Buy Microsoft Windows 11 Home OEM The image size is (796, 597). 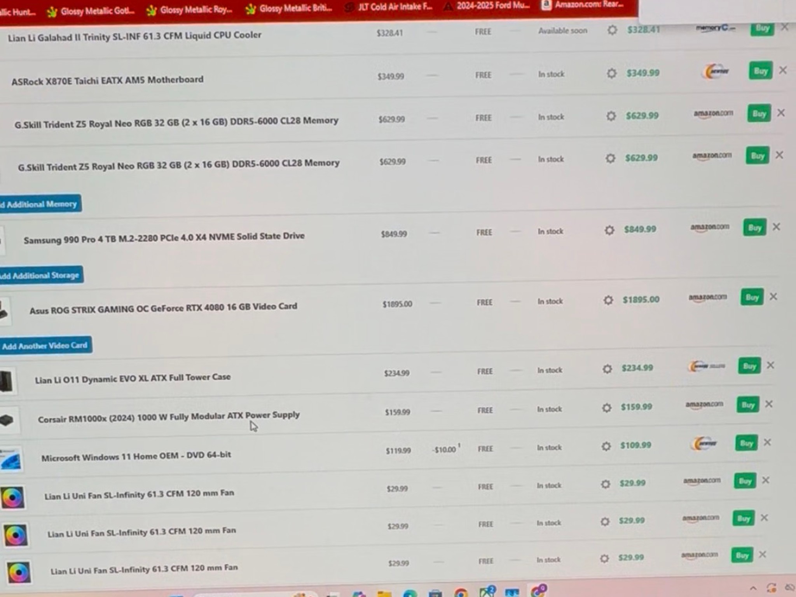click(746, 443)
